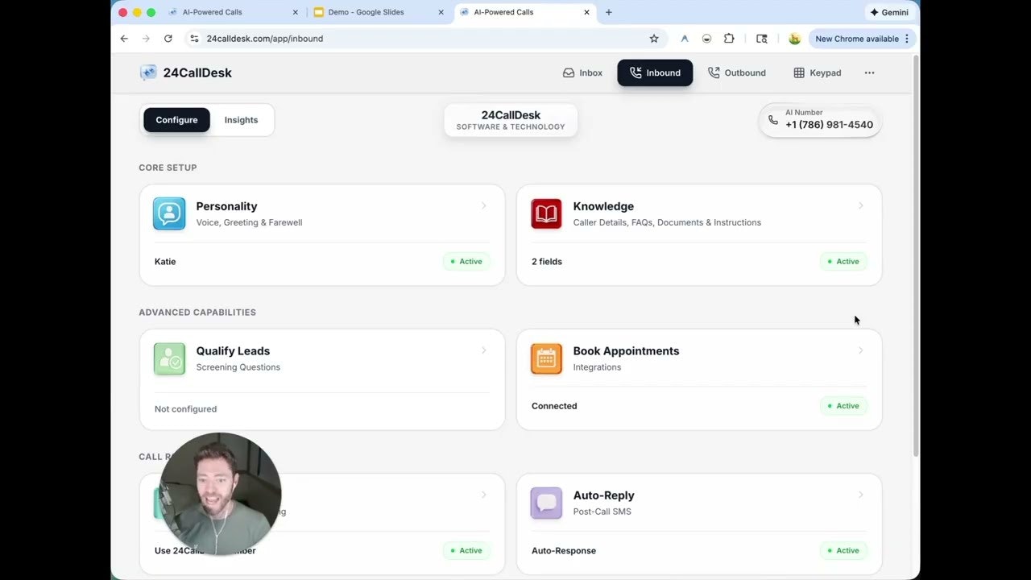Open a new browser tab
The height and width of the screenshot is (580, 1031).
click(608, 12)
